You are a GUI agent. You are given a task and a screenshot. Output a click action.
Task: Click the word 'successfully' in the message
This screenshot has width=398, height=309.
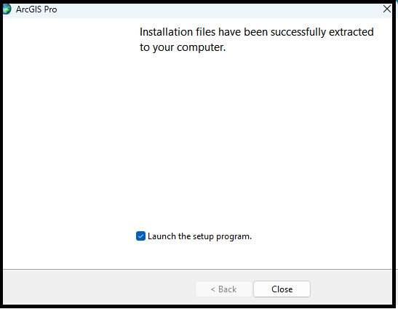tap(298, 32)
